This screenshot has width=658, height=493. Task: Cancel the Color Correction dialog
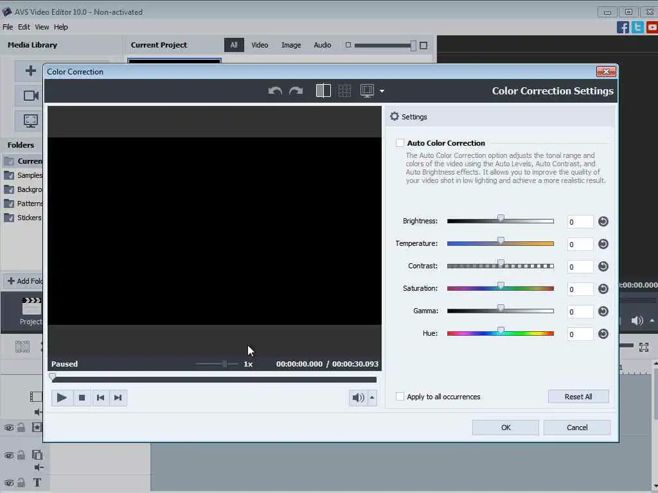pyautogui.click(x=577, y=428)
